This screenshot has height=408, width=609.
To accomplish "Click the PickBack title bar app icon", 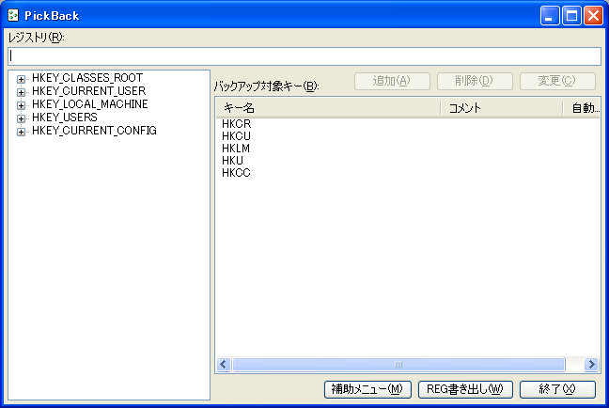I will [13, 16].
